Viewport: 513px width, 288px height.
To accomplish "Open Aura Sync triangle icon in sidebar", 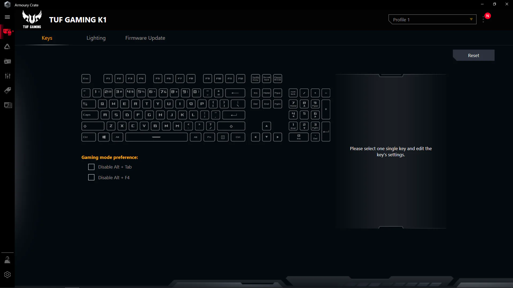I will (7, 47).
